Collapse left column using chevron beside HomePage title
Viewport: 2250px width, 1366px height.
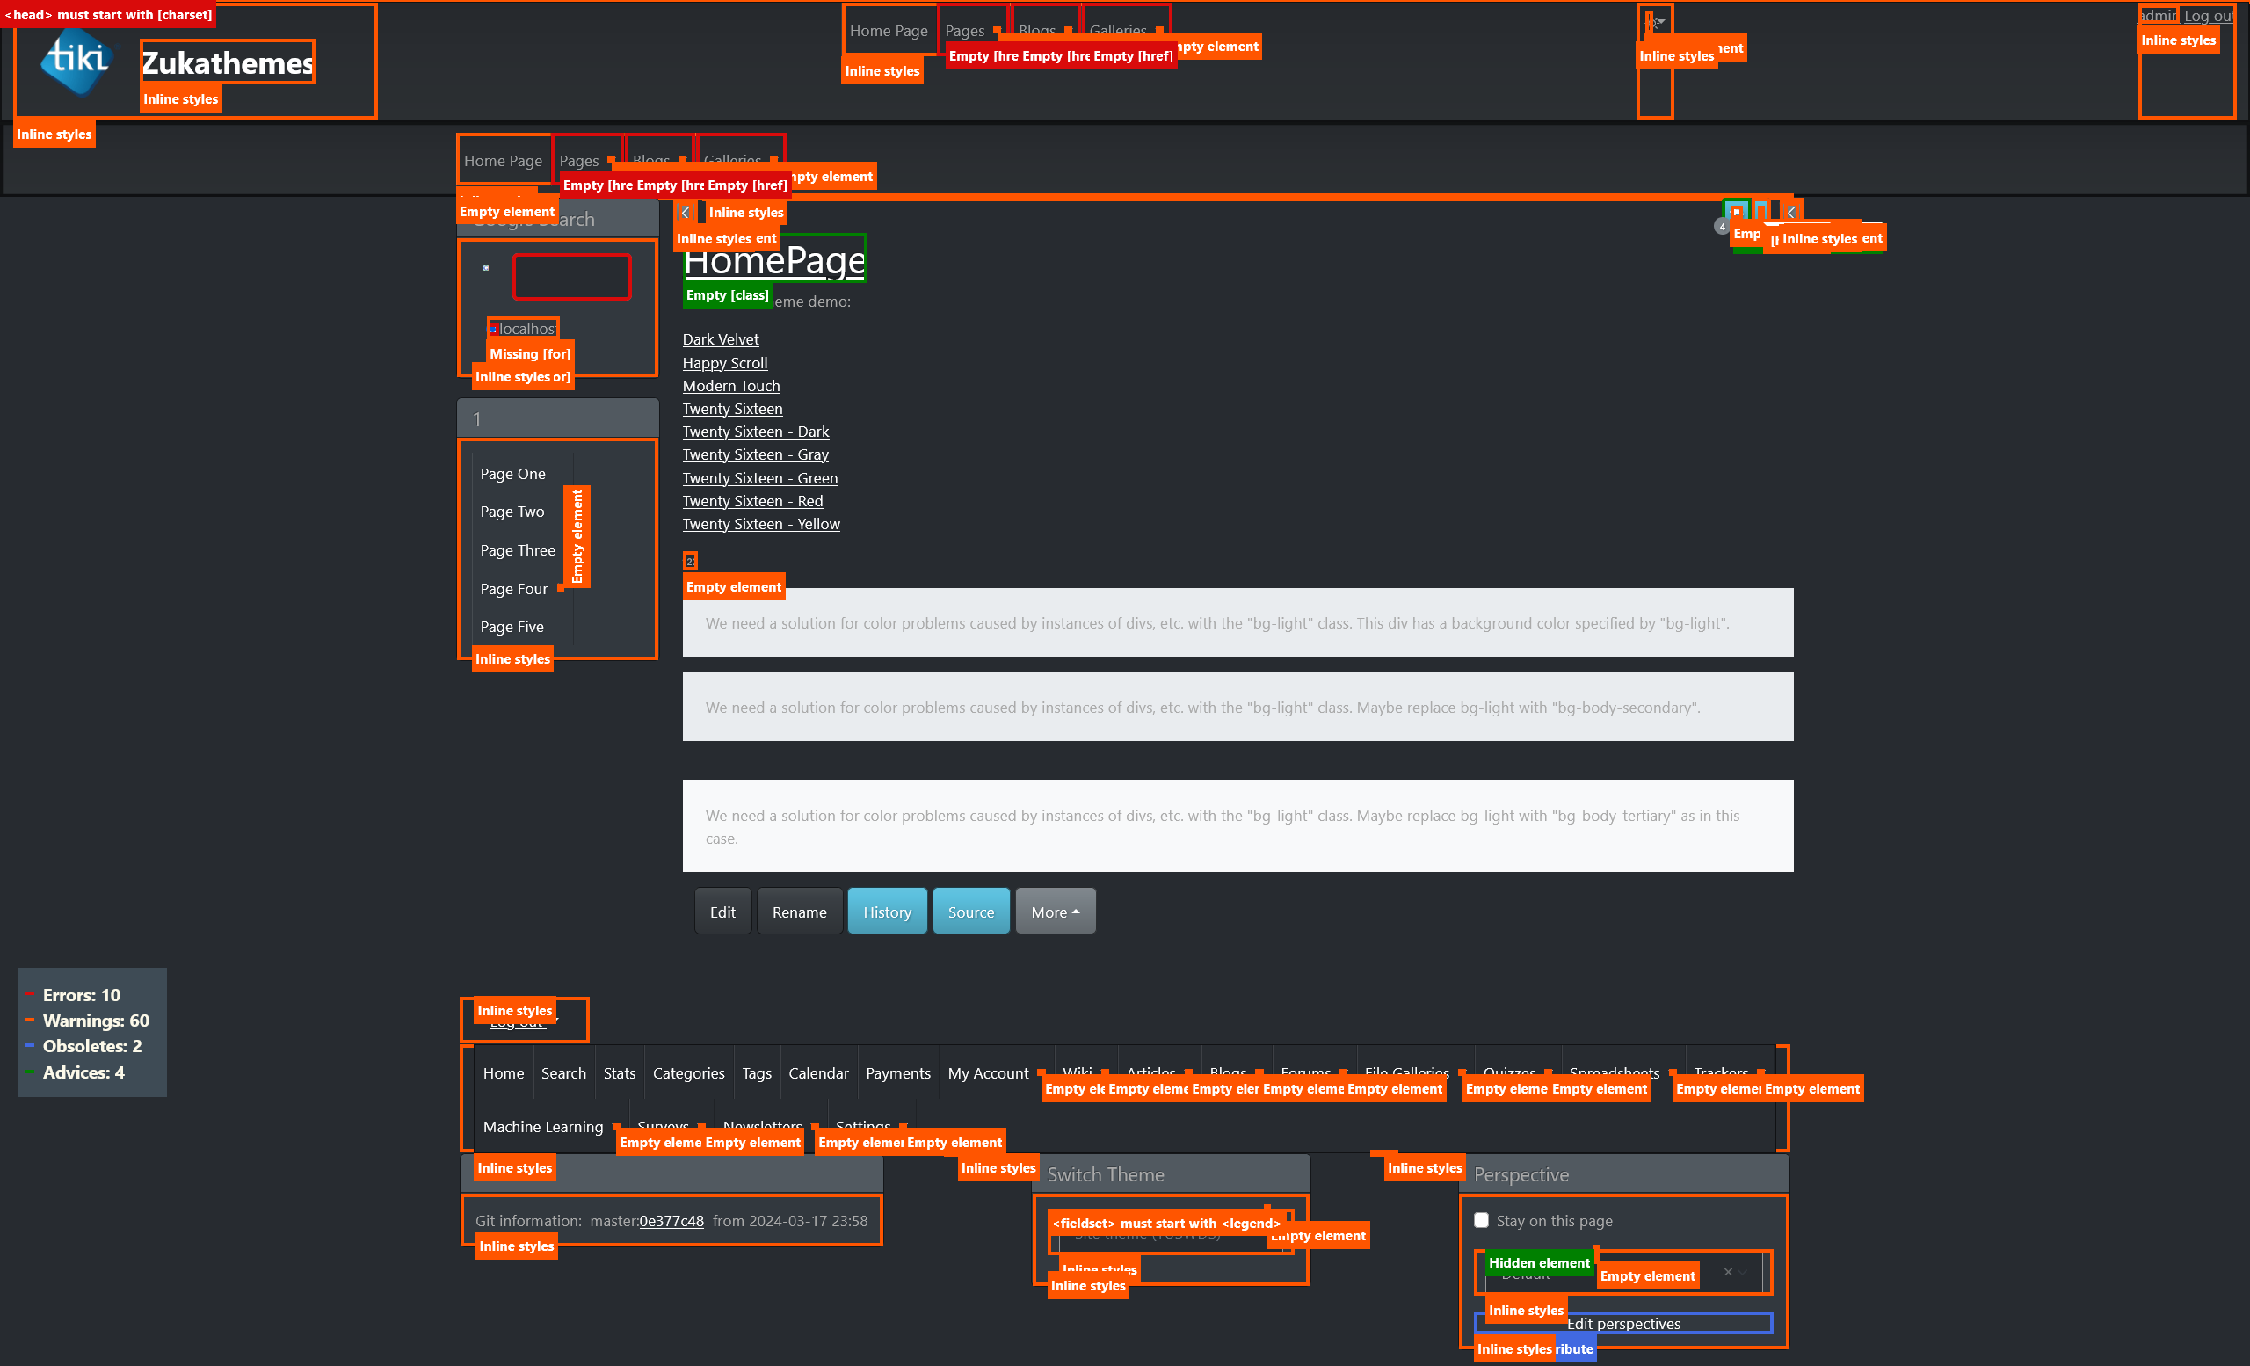[686, 213]
